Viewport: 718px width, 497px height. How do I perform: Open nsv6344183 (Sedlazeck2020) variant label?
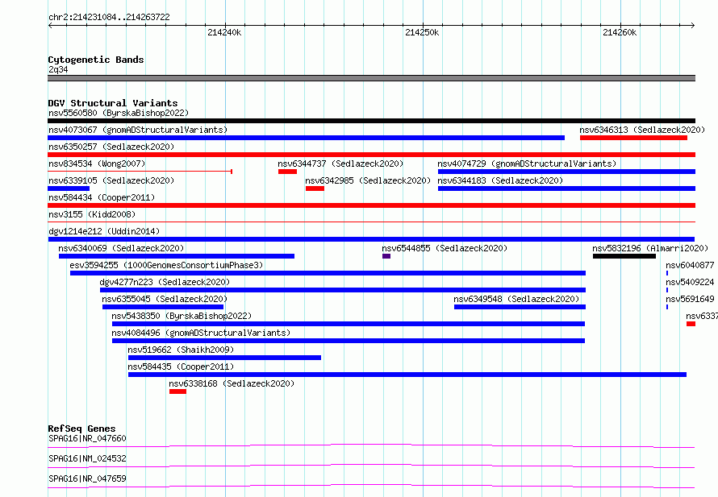(500, 180)
